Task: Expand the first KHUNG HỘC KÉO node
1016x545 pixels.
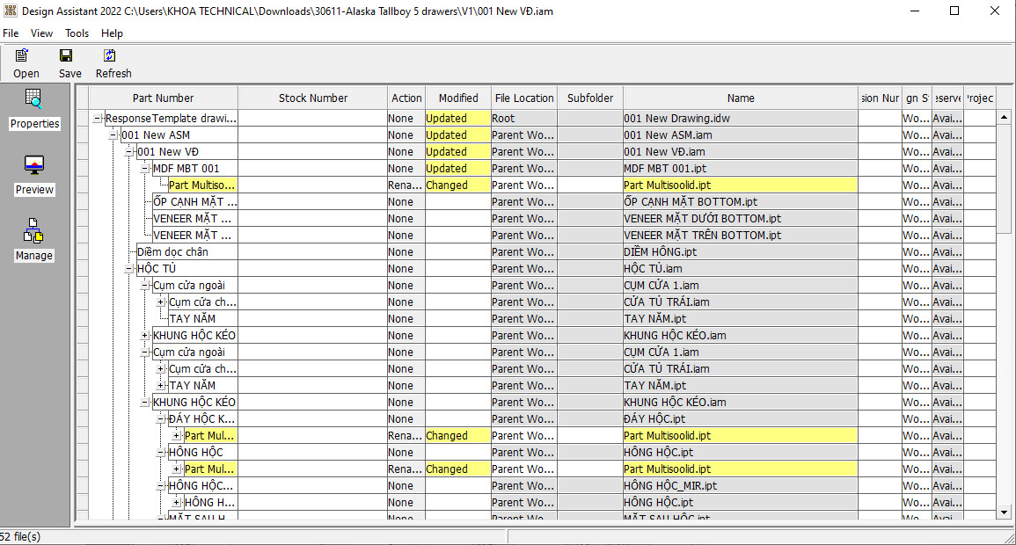Action: click(x=145, y=335)
